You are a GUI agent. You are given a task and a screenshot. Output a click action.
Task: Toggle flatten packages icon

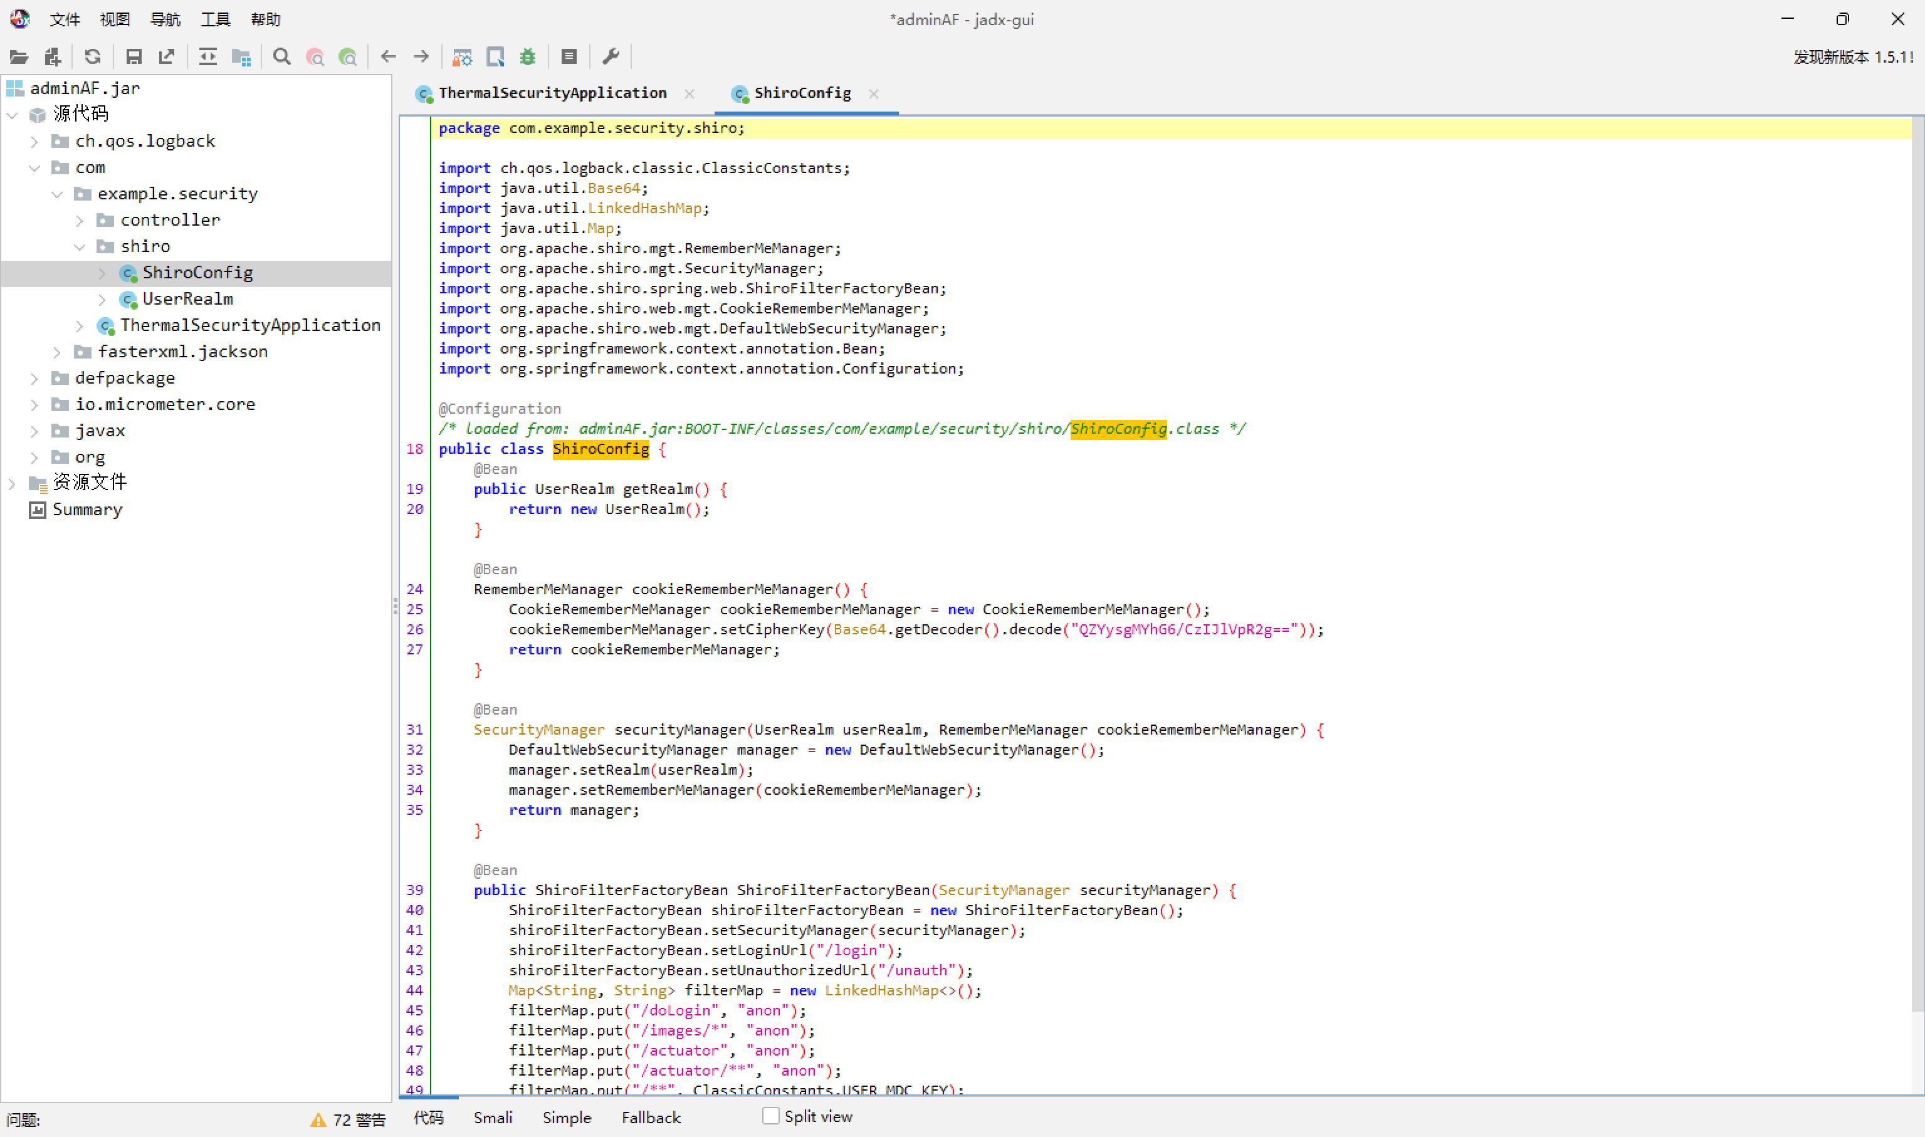click(241, 56)
